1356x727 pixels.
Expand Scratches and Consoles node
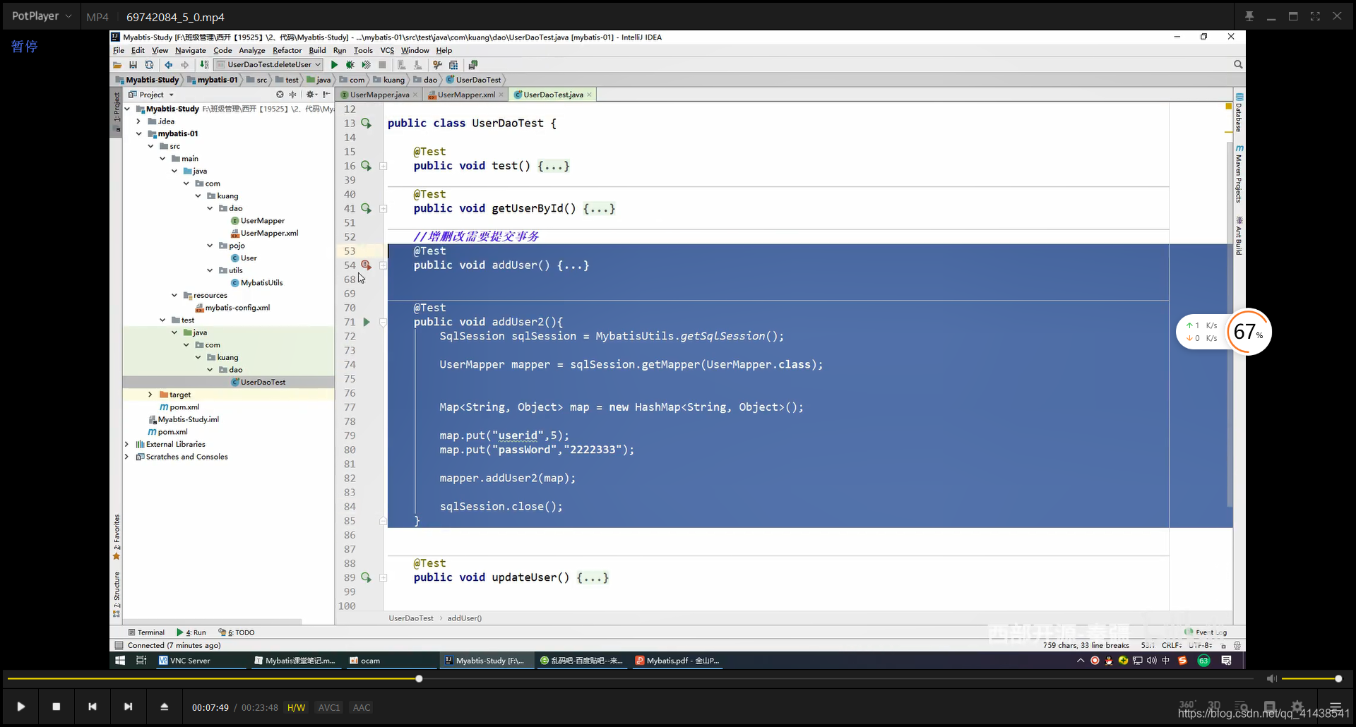pyautogui.click(x=127, y=457)
